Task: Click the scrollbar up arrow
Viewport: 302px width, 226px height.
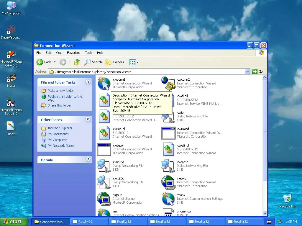Action: click(265, 77)
